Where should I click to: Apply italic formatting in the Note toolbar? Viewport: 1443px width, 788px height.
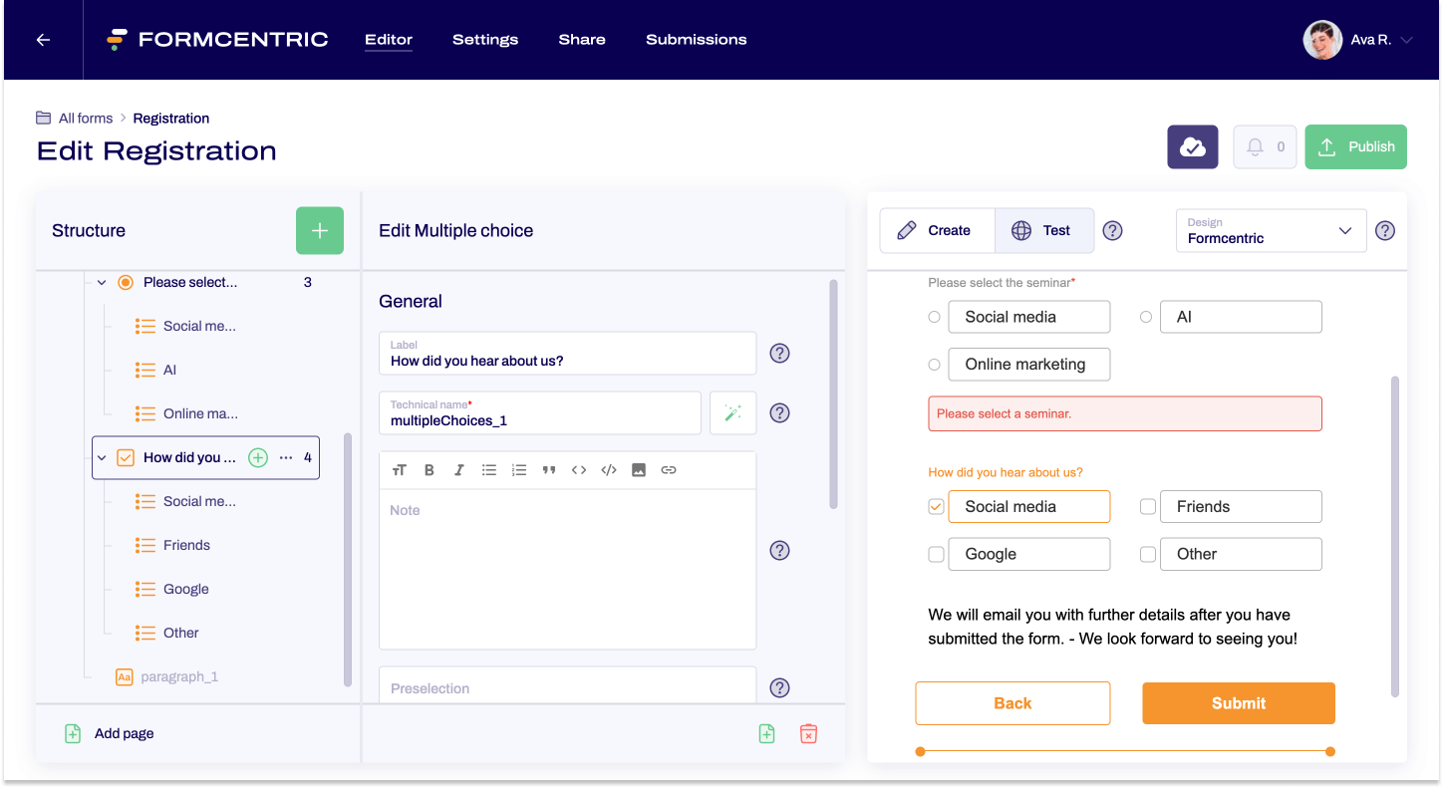pyautogui.click(x=459, y=469)
